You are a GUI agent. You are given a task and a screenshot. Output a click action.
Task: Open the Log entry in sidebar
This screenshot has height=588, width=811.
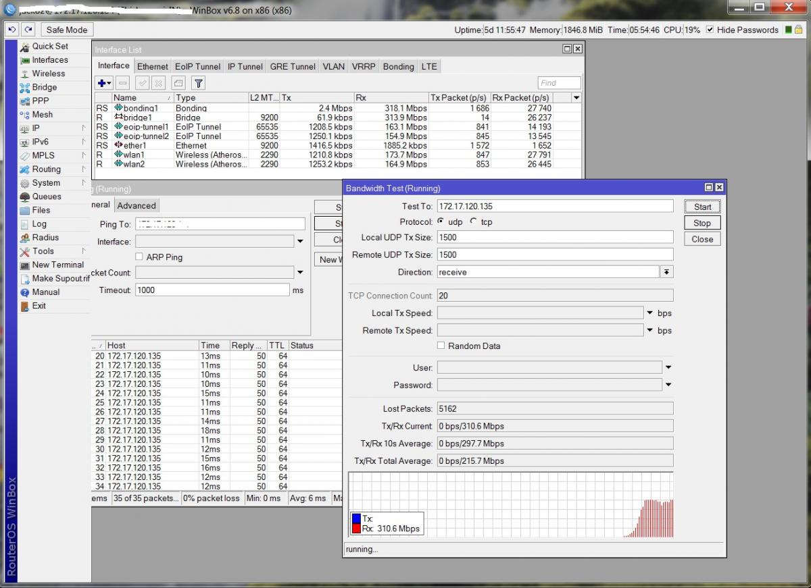pyautogui.click(x=39, y=223)
